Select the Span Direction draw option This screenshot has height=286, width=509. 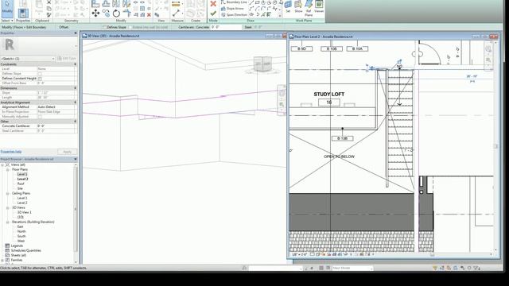(x=234, y=14)
